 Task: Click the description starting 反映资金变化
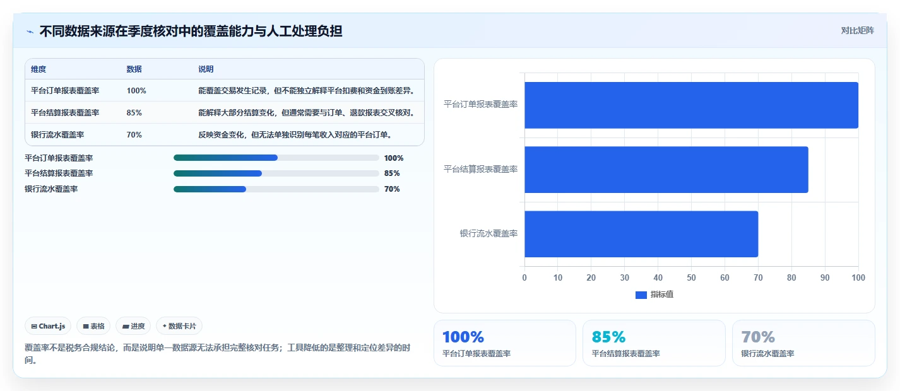(x=295, y=134)
